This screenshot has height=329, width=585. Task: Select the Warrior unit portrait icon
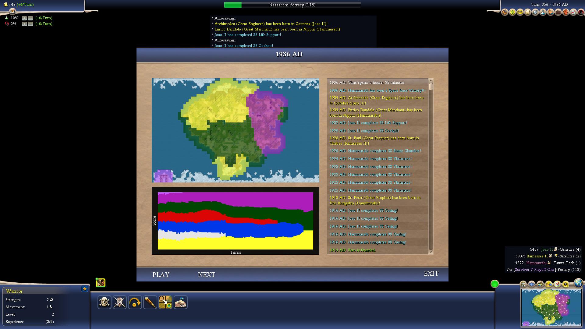[x=101, y=283]
